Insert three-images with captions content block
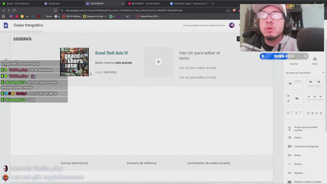The image size is (327, 184). 315,98
